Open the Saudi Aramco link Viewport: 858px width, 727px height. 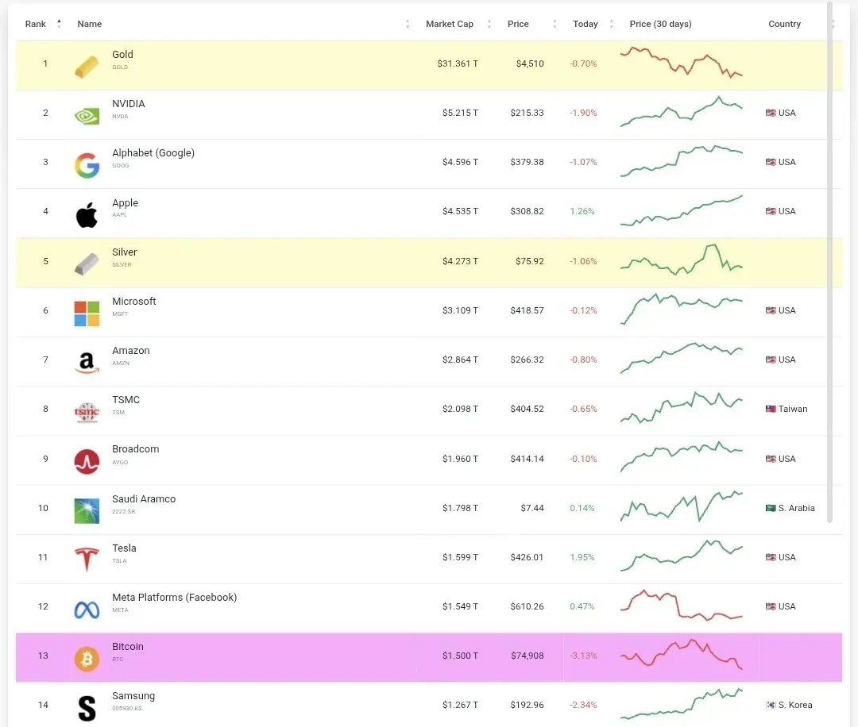pyautogui.click(x=144, y=499)
